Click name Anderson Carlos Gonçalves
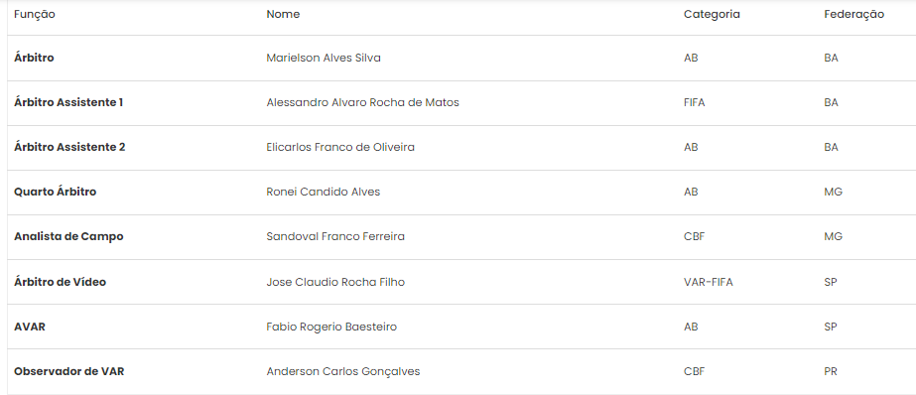This screenshot has width=916, height=395. click(x=343, y=371)
